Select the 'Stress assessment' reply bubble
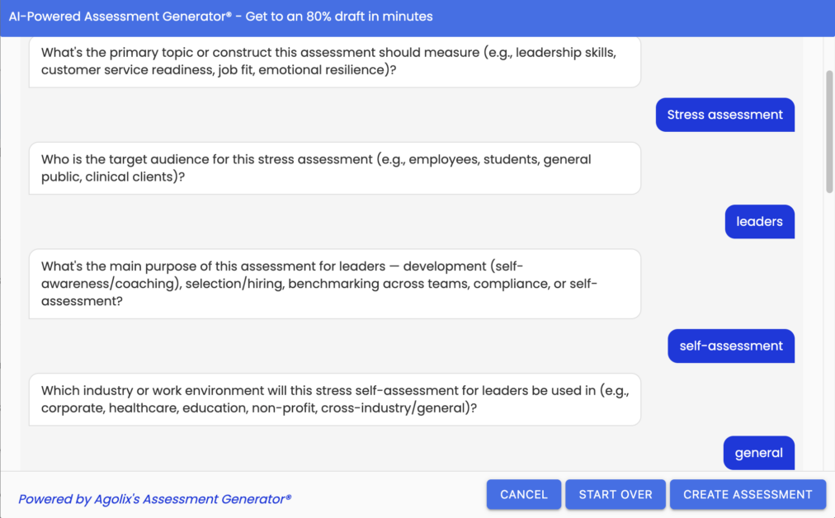This screenshot has height=518, width=835. 724,115
